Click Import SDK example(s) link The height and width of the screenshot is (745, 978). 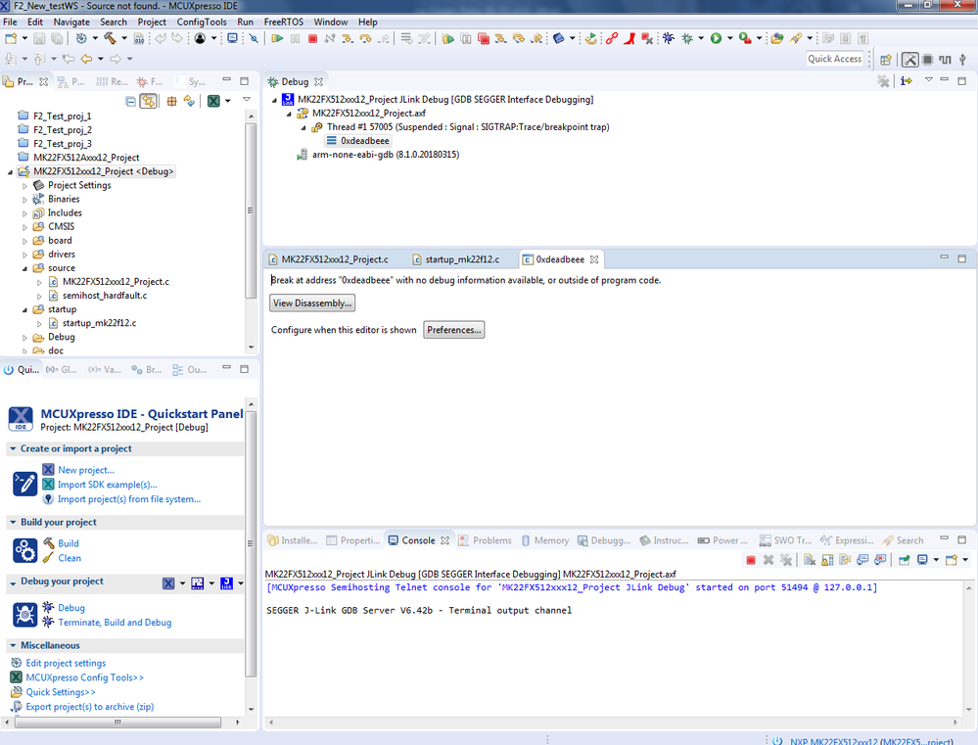(108, 485)
